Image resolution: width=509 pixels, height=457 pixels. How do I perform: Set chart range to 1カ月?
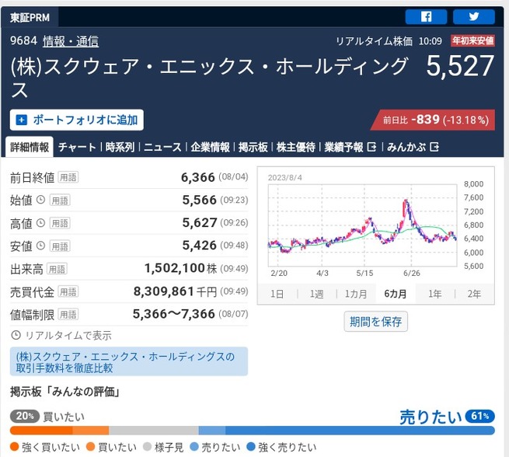[x=356, y=294]
